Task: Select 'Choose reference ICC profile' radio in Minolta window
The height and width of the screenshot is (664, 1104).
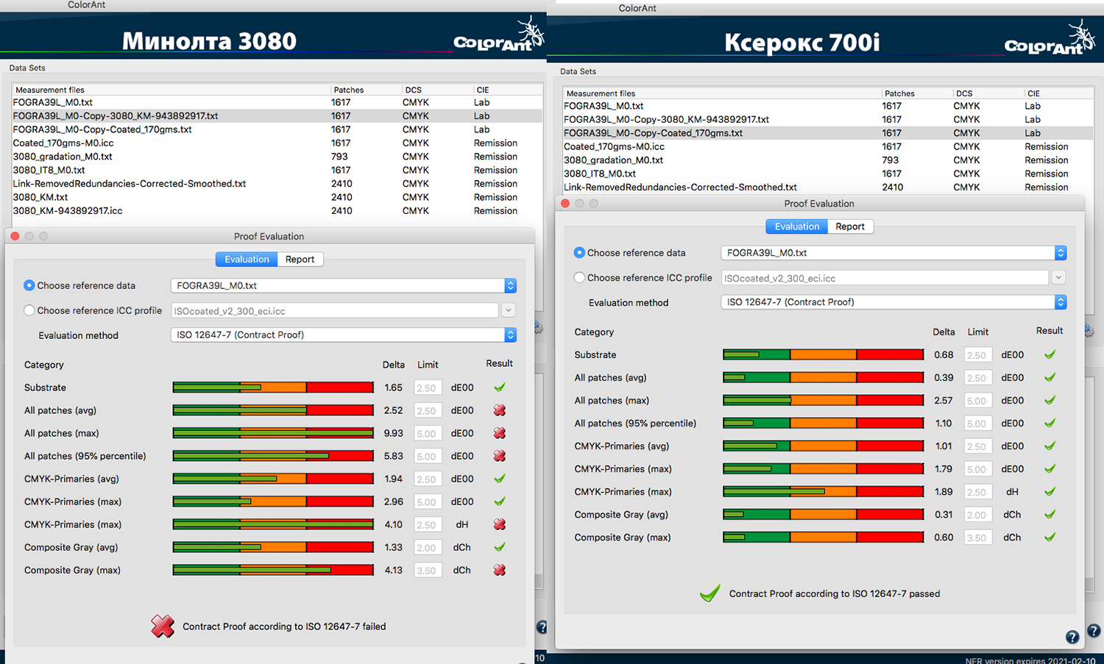Action: click(29, 310)
